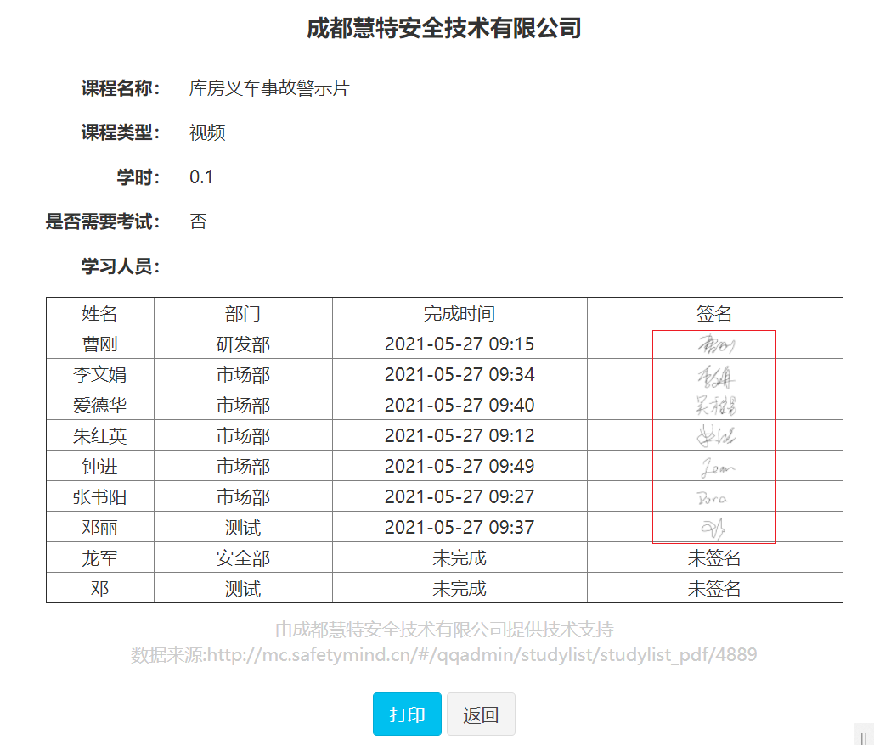874x745 pixels.
Task: Click the course type value 视频
Action: pyautogui.click(x=207, y=132)
